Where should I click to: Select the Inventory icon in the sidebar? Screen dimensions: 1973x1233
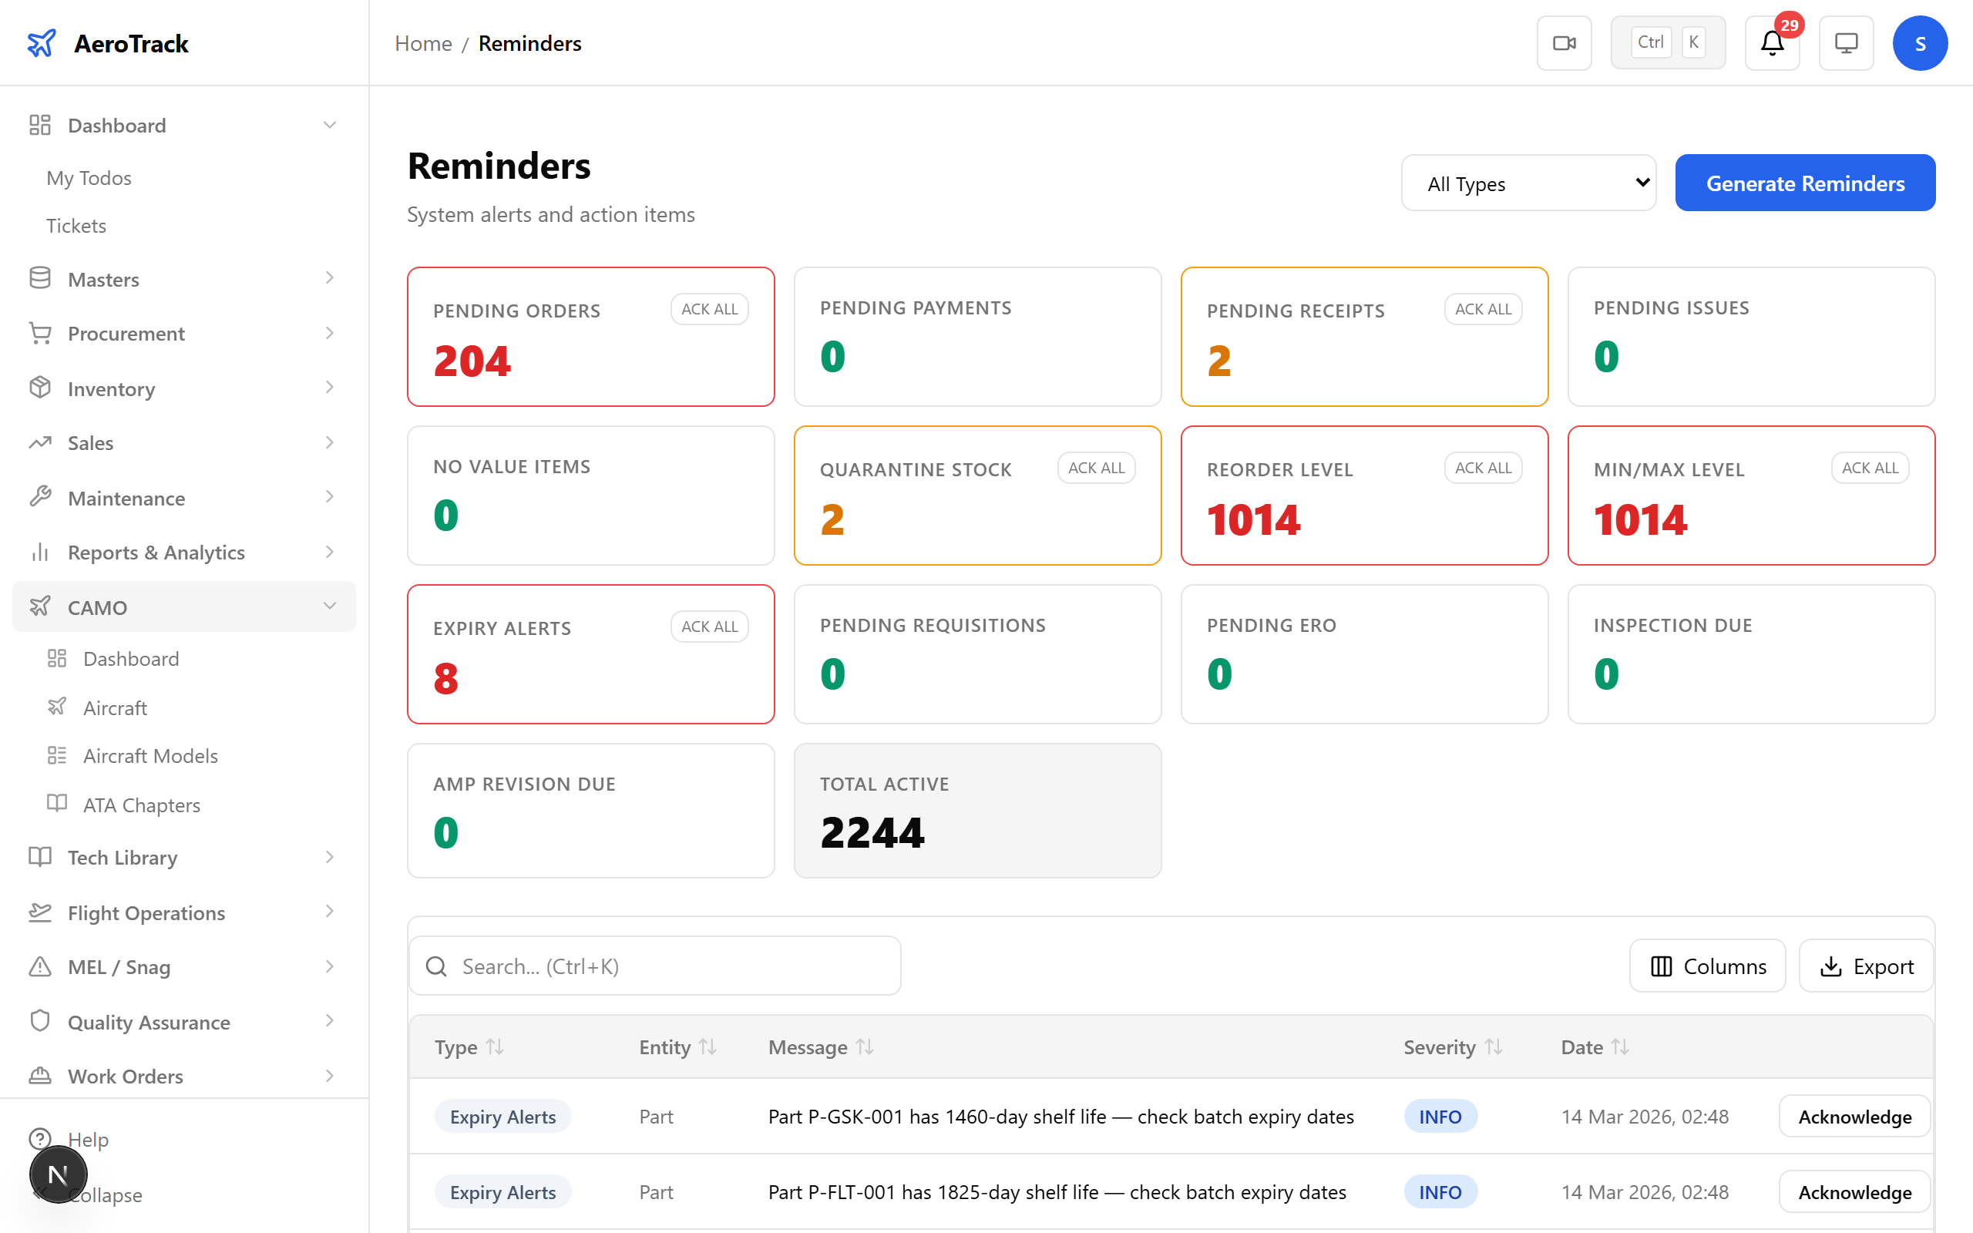point(40,388)
